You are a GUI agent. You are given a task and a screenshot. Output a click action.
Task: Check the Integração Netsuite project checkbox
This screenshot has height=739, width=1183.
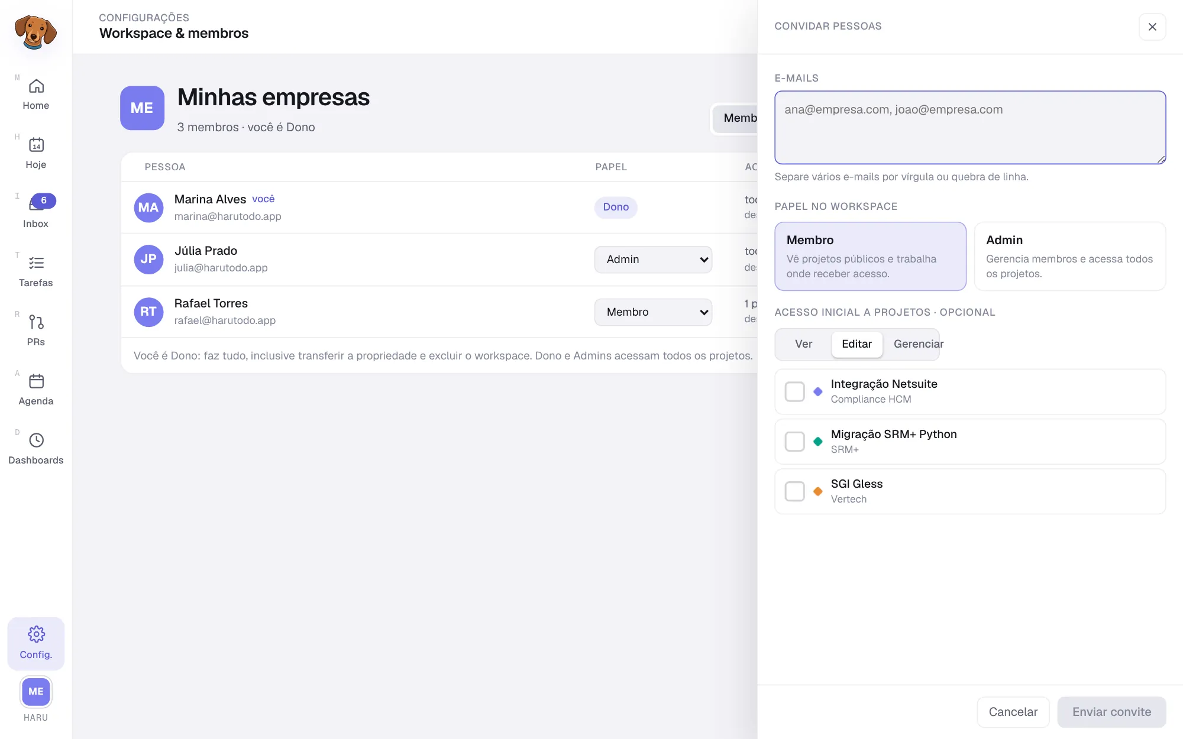(x=794, y=391)
